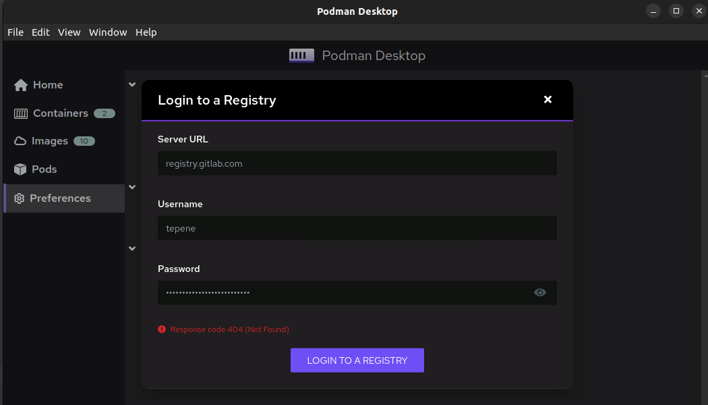Dismiss the dialog with its X button
This screenshot has width=708, height=405.
[548, 99]
